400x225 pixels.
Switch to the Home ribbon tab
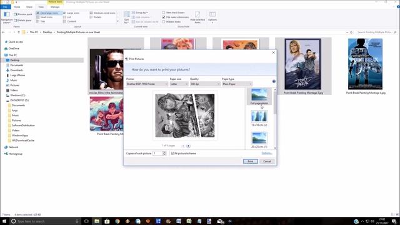(x=17, y=7)
